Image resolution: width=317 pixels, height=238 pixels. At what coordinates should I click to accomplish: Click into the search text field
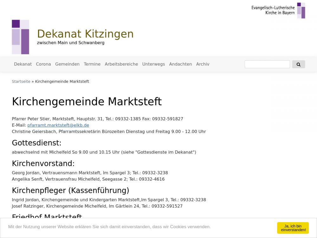(x=267, y=64)
